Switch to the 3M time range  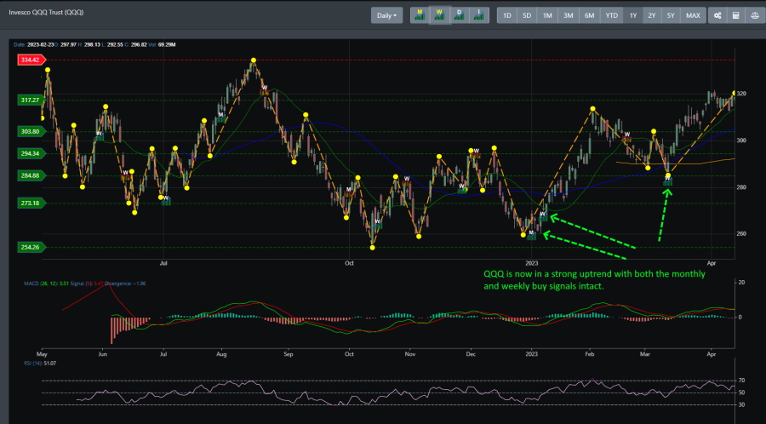point(569,15)
